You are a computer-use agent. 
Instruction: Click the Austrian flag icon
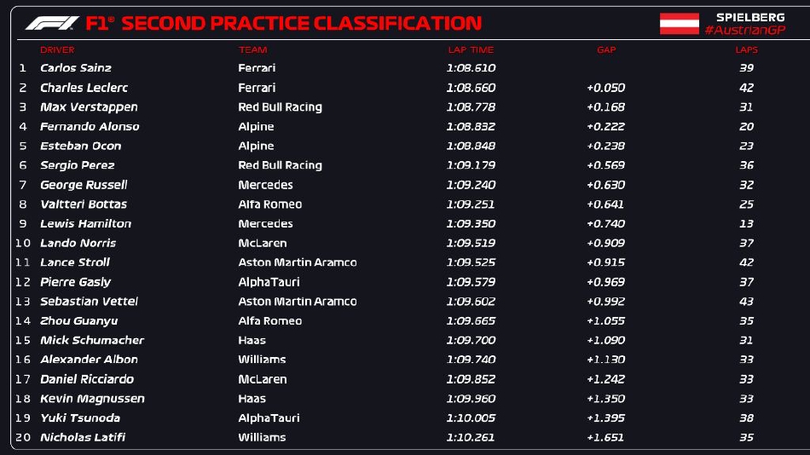(x=679, y=24)
